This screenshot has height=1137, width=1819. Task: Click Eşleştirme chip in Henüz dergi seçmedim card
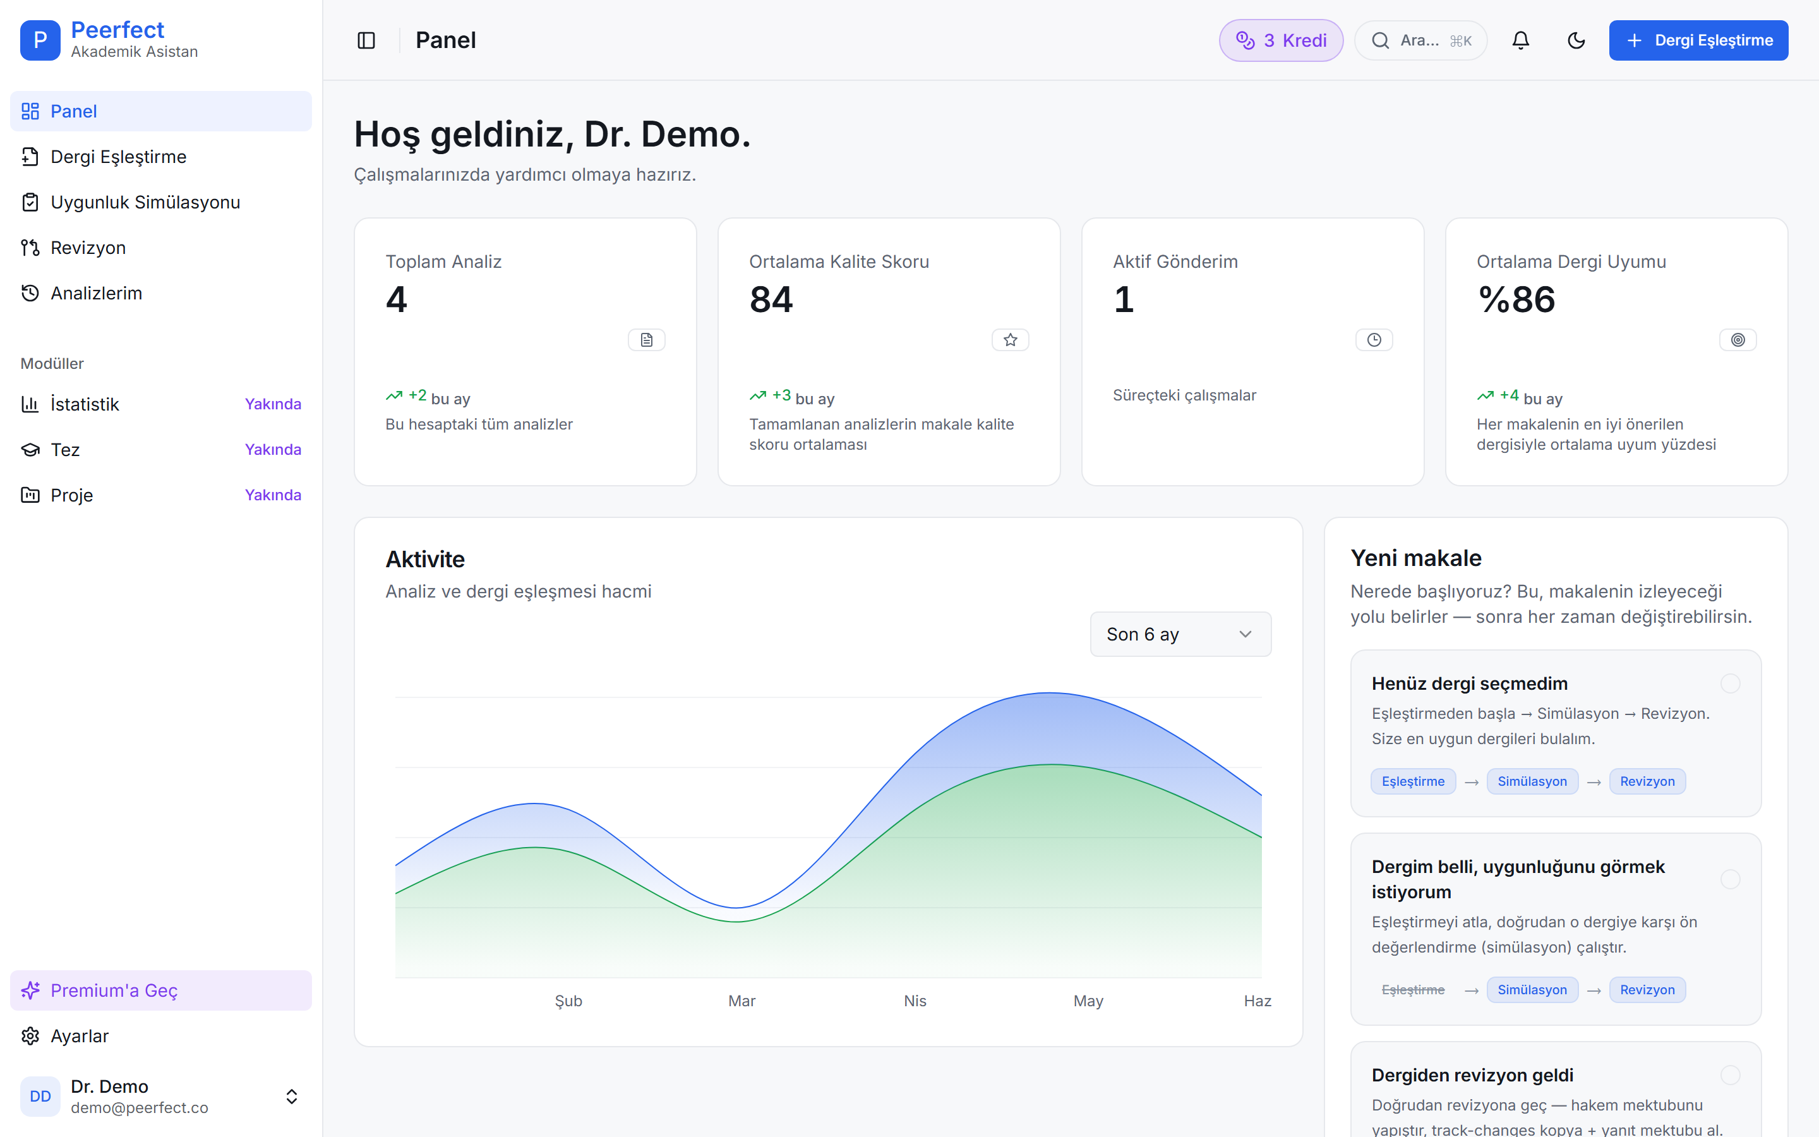click(1413, 781)
